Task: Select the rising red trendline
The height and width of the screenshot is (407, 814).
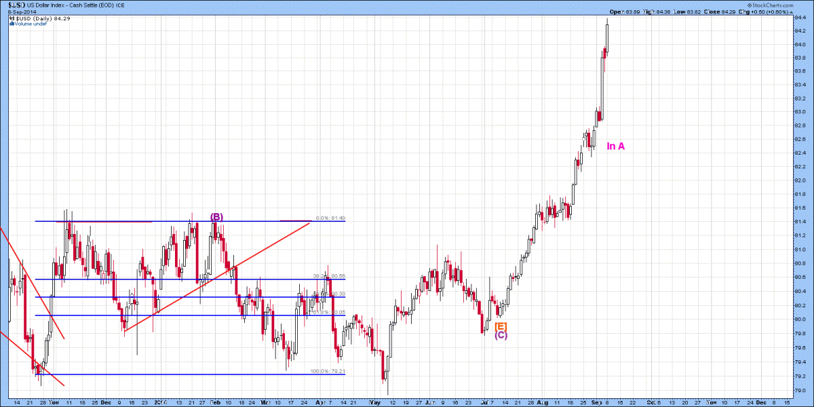Action: tap(218, 275)
